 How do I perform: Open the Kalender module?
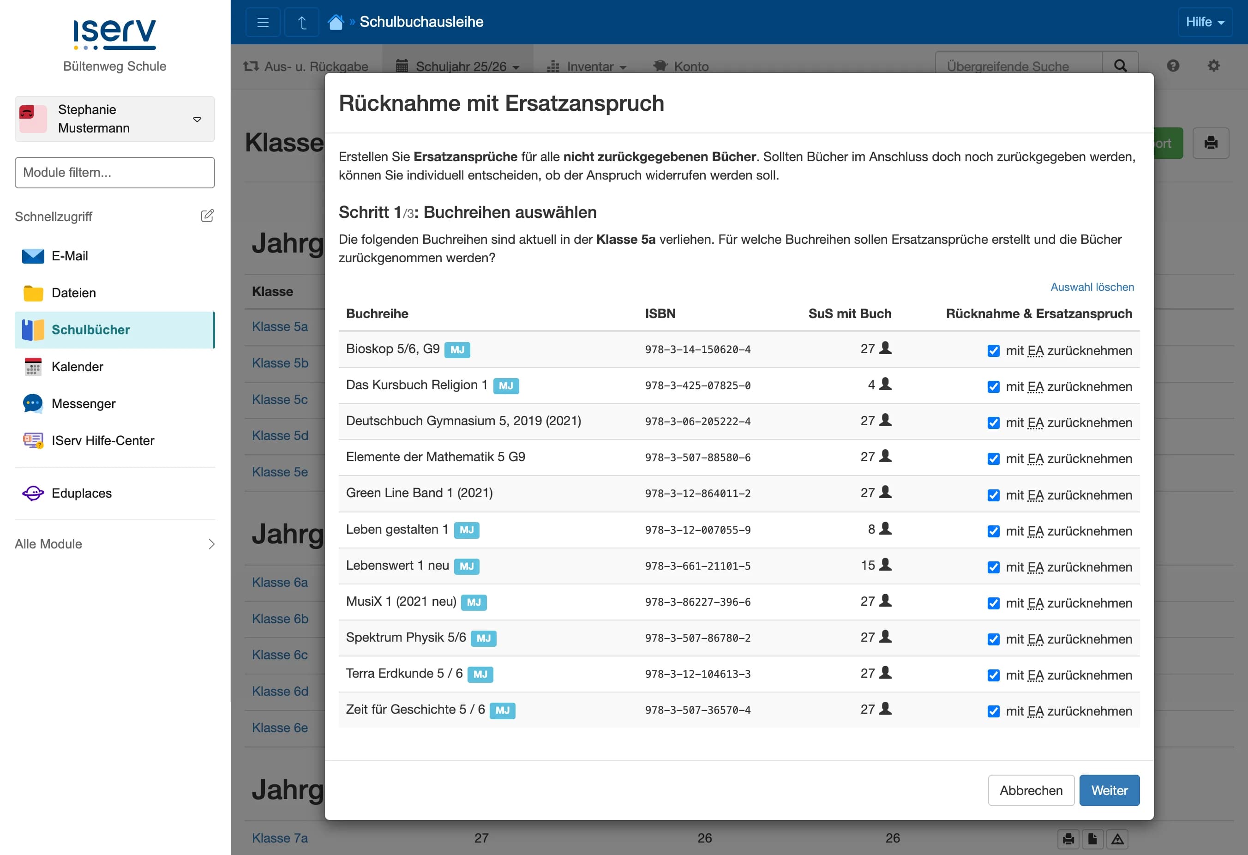[77, 366]
